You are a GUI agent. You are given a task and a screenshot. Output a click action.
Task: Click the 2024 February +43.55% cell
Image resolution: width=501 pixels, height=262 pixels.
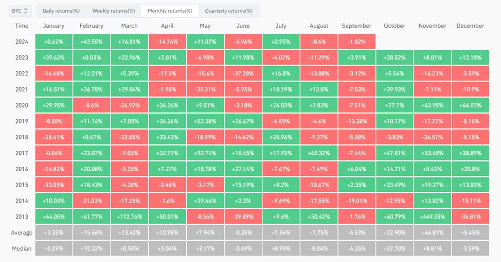pyautogui.click(x=92, y=42)
